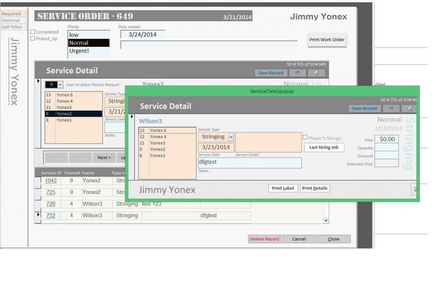Click greyed Back navigation button

coord(80,158)
